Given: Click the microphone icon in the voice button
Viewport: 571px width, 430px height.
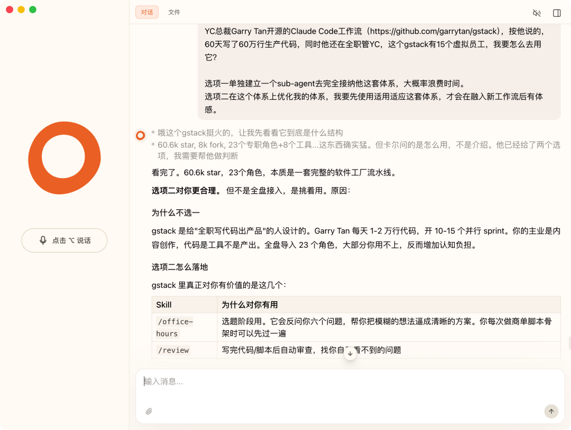Looking at the screenshot, I should (x=43, y=240).
